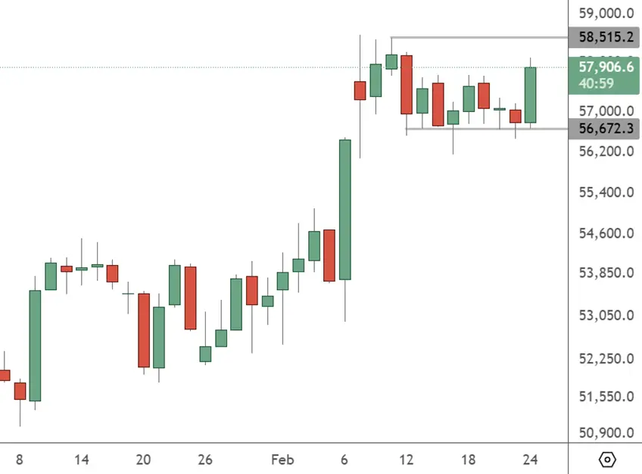Viewport: 642px width, 474px height.
Task: Select the tall green breakout candle above Feb 6
Action: [345, 210]
